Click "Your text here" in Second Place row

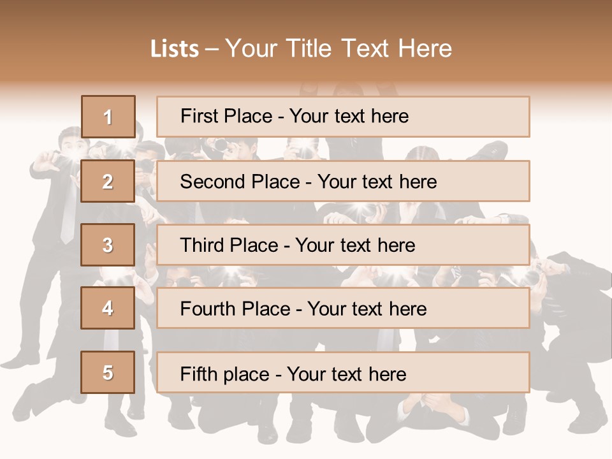coord(377,182)
